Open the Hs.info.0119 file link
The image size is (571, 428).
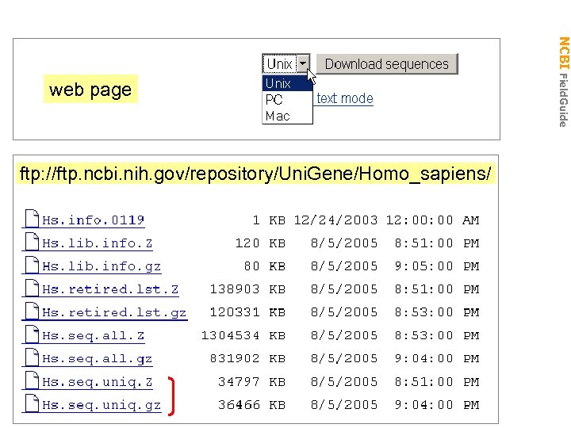[x=94, y=220]
